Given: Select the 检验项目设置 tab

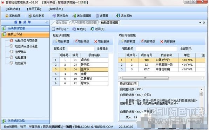Looking at the screenshot, I should tap(109, 23).
